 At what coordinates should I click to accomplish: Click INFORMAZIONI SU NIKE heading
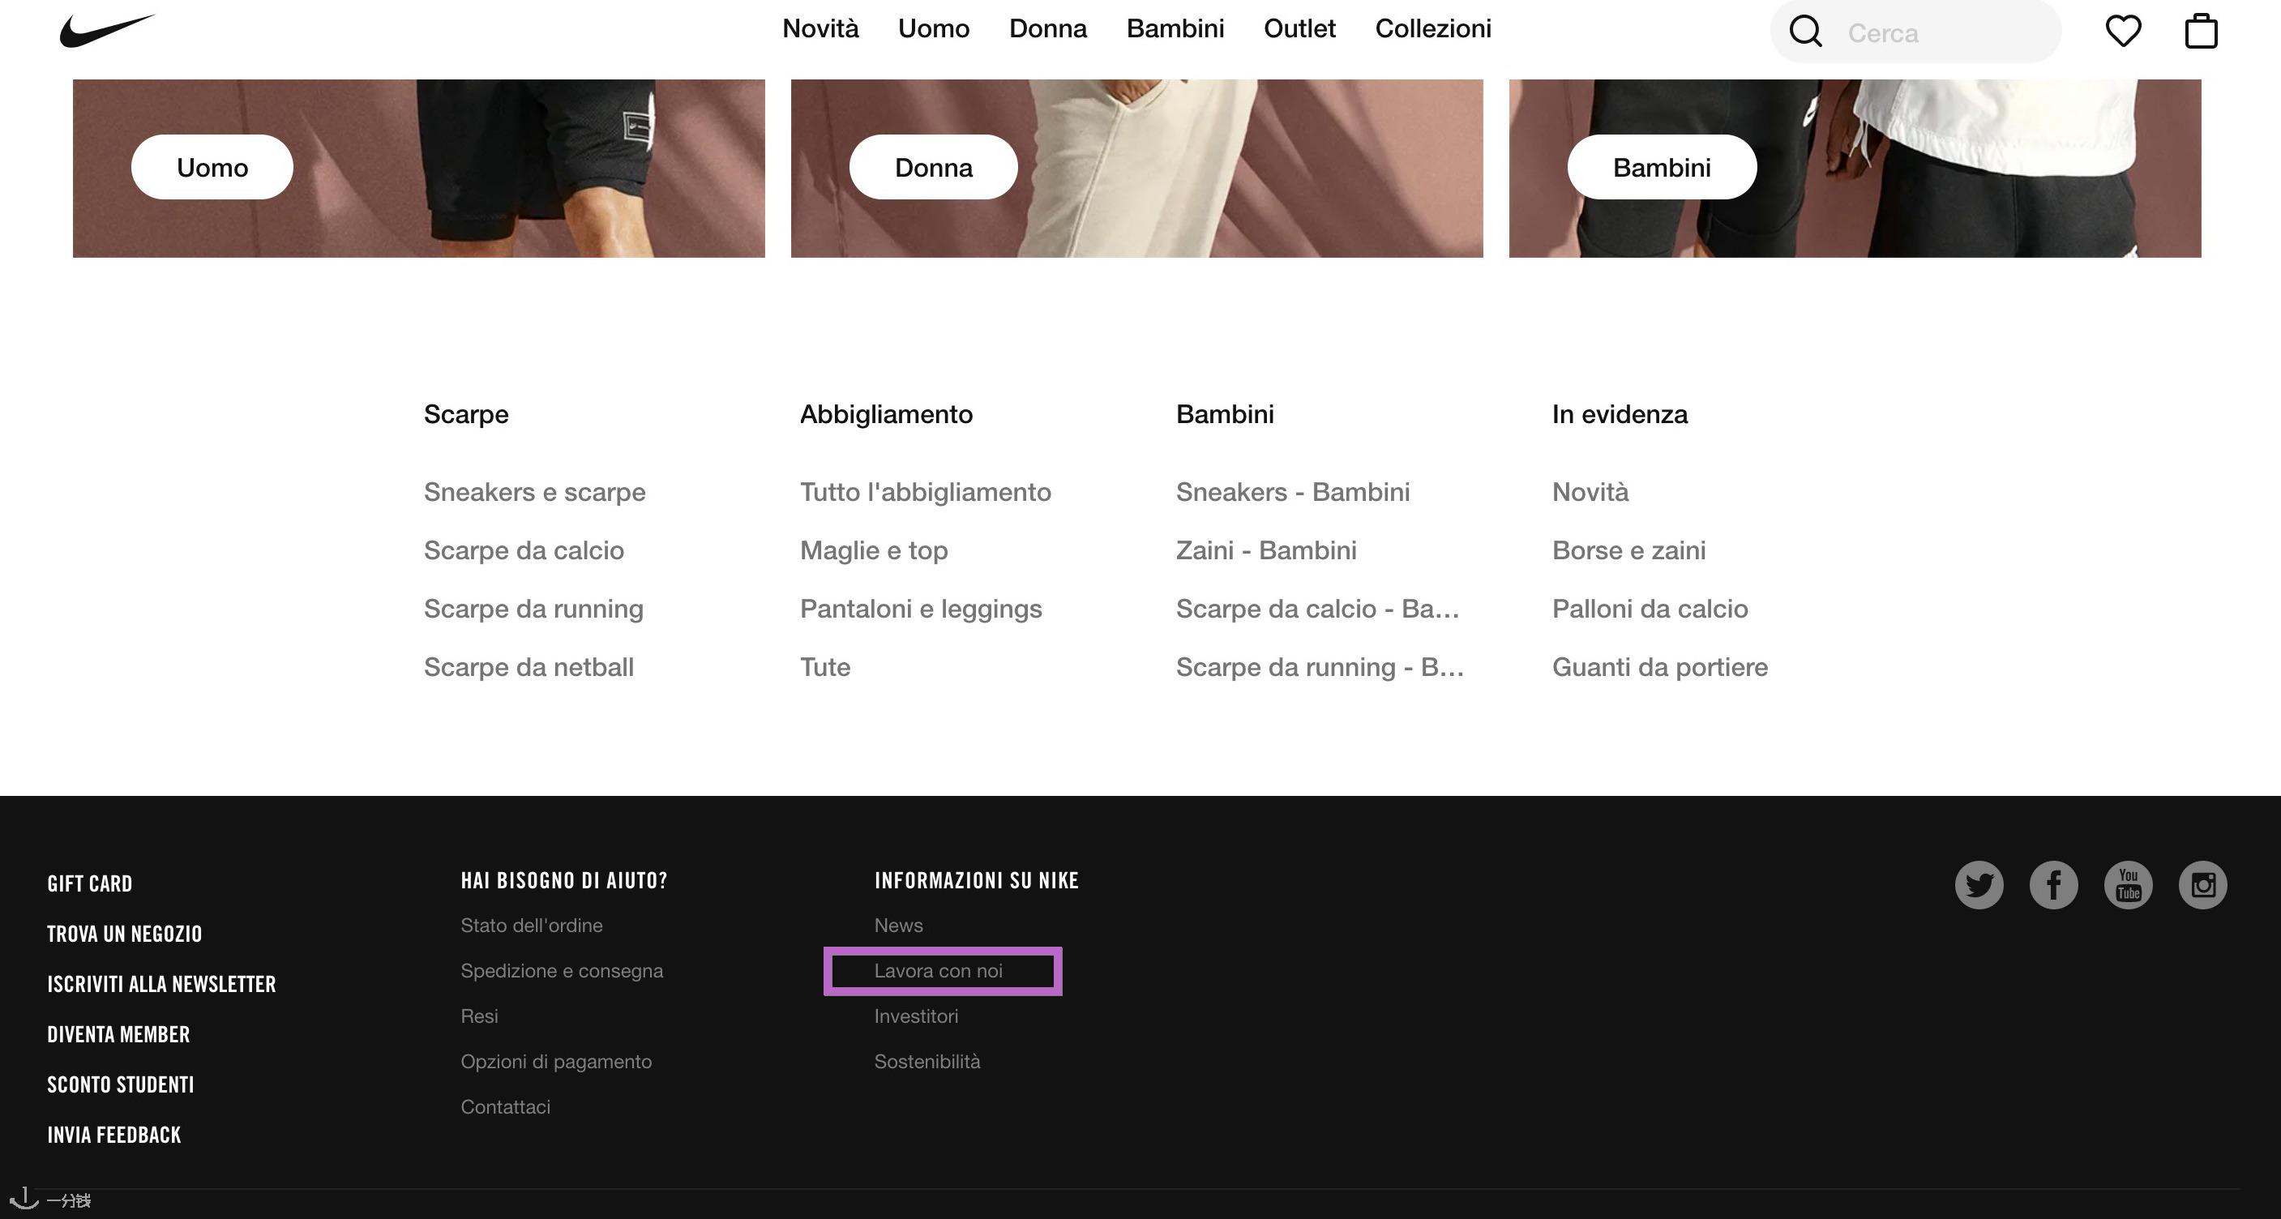click(976, 881)
